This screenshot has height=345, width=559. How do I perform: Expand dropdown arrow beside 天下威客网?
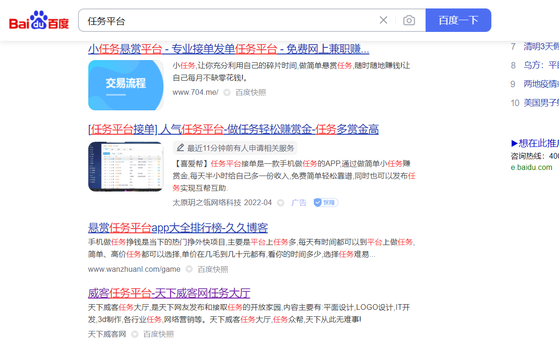click(x=135, y=334)
